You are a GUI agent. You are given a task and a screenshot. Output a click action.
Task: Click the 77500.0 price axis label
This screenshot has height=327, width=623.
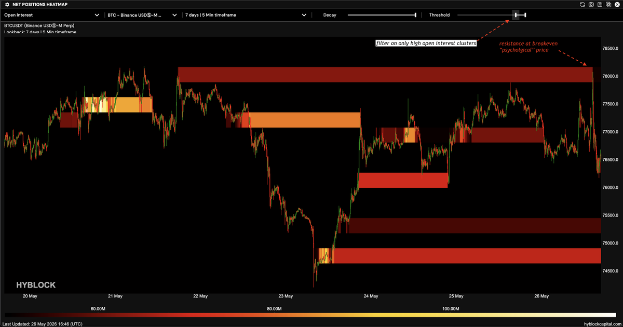(611, 104)
